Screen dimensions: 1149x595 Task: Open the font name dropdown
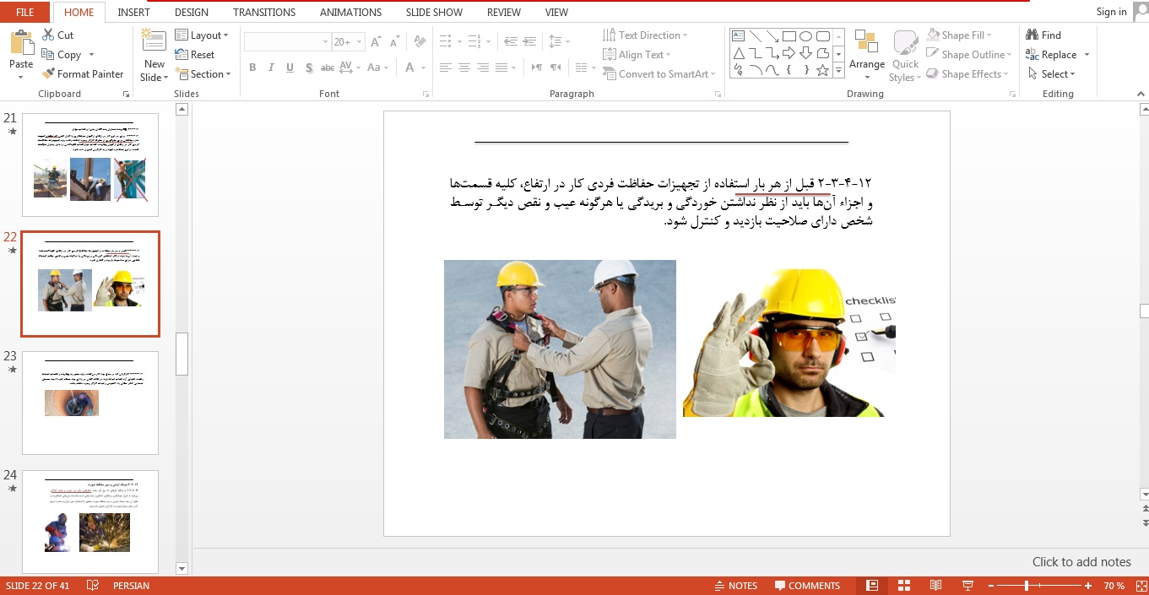pyautogui.click(x=325, y=41)
